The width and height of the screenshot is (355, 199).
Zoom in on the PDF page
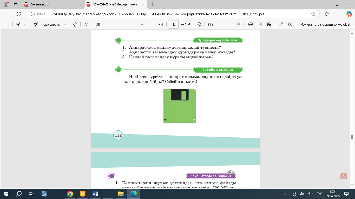point(151,24)
